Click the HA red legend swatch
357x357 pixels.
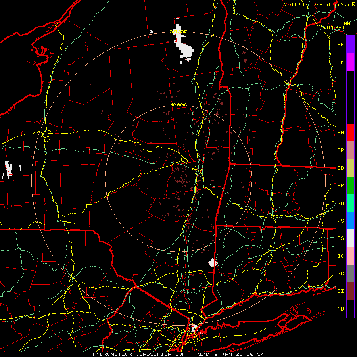click(350, 132)
